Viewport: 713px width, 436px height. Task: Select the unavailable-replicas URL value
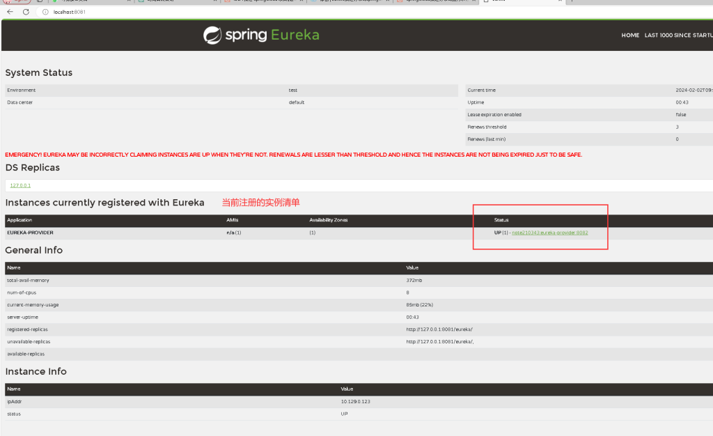(440, 342)
